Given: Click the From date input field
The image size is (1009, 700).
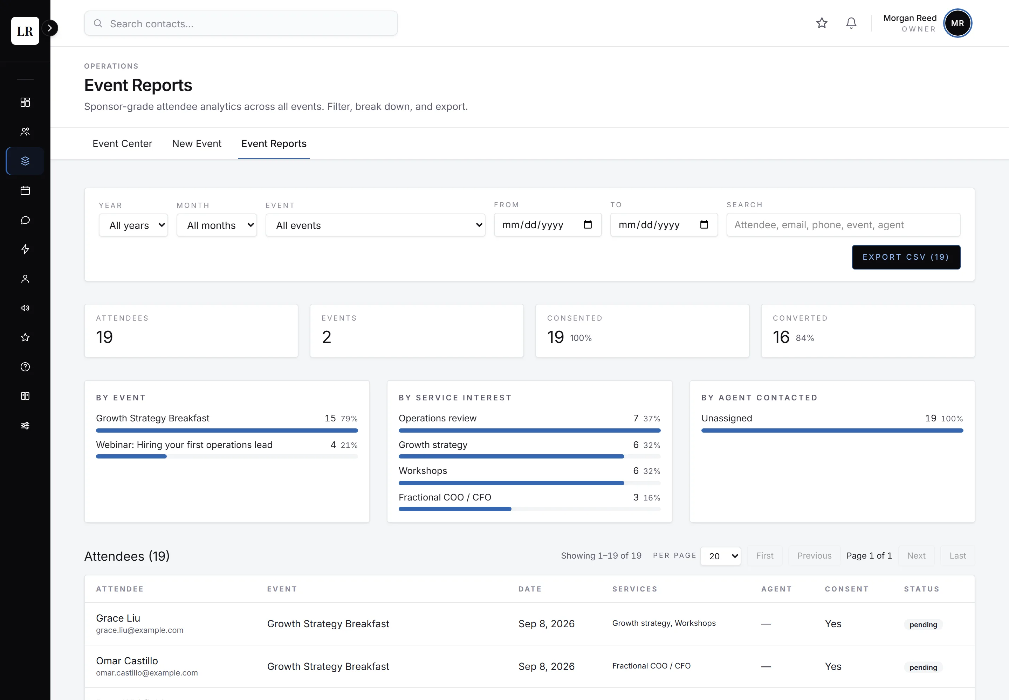Looking at the screenshot, I should (x=547, y=225).
